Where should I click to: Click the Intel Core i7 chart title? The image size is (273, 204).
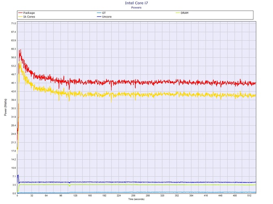(136, 3)
